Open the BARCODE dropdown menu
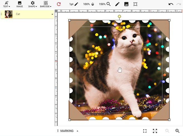The width and height of the screenshot is (183, 136). pos(46,4)
